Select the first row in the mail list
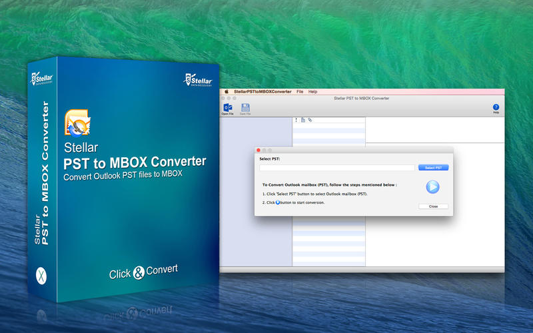The height and width of the screenshot is (333, 533). [329, 126]
